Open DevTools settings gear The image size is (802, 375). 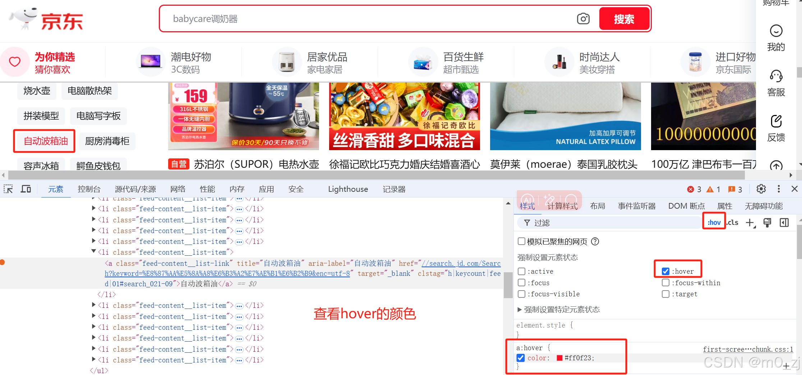761,189
